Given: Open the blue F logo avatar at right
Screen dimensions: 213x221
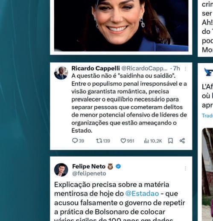Looking at the screenshot, I should click(x=208, y=72).
